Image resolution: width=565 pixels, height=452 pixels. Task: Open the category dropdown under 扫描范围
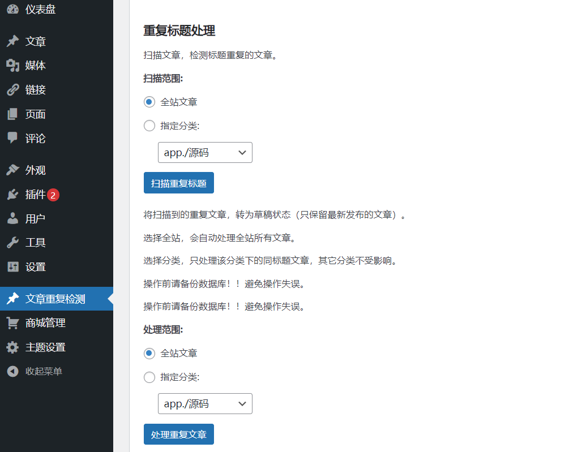(205, 153)
